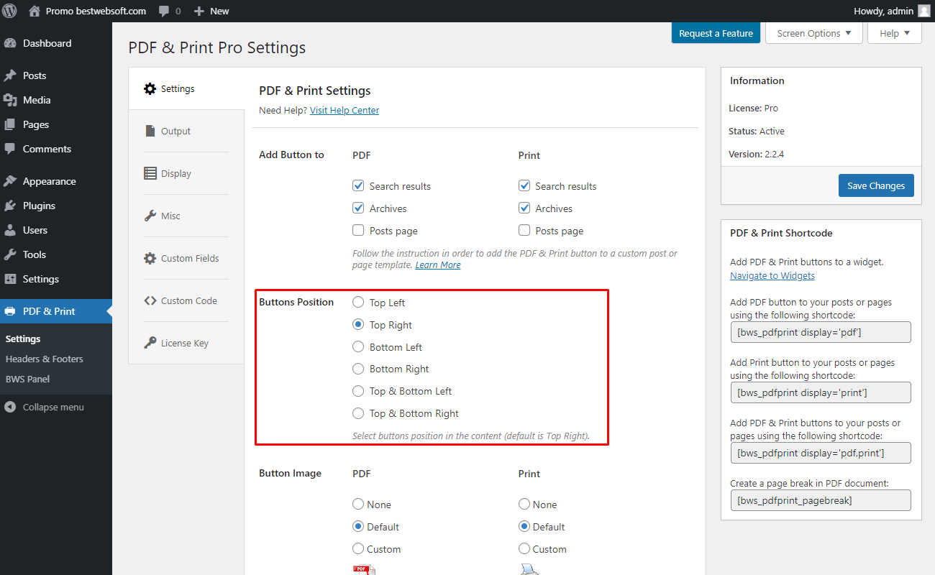
Task: Click the home icon beside Promo bestwebsoft.com
Action: (35, 11)
